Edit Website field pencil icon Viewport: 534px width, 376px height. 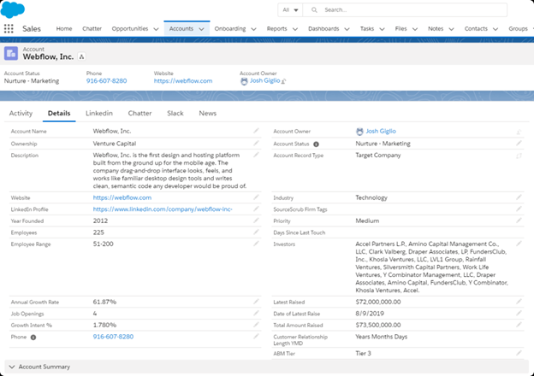pos(256,197)
